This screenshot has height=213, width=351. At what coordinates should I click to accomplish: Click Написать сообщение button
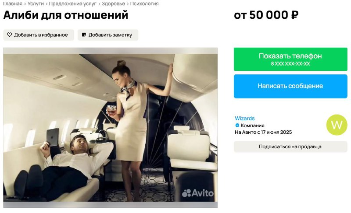tap(290, 86)
